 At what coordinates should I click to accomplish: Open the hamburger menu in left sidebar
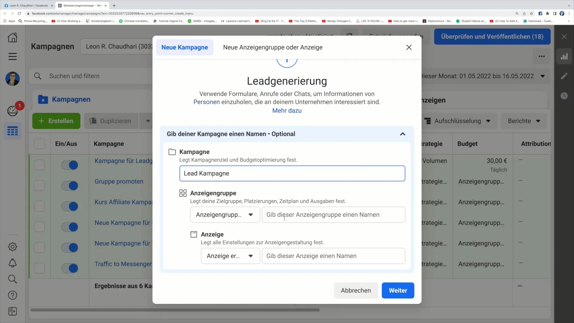click(x=12, y=57)
